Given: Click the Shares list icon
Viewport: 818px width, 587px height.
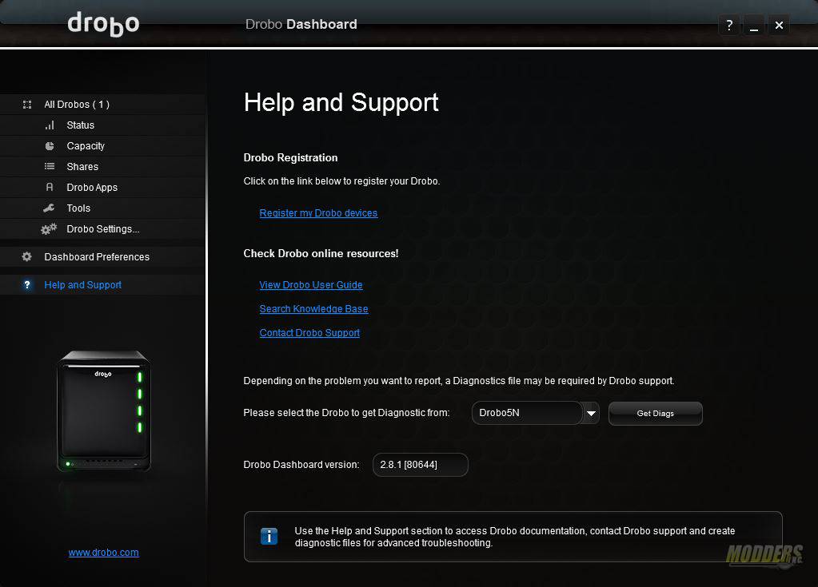Looking at the screenshot, I should [50, 167].
